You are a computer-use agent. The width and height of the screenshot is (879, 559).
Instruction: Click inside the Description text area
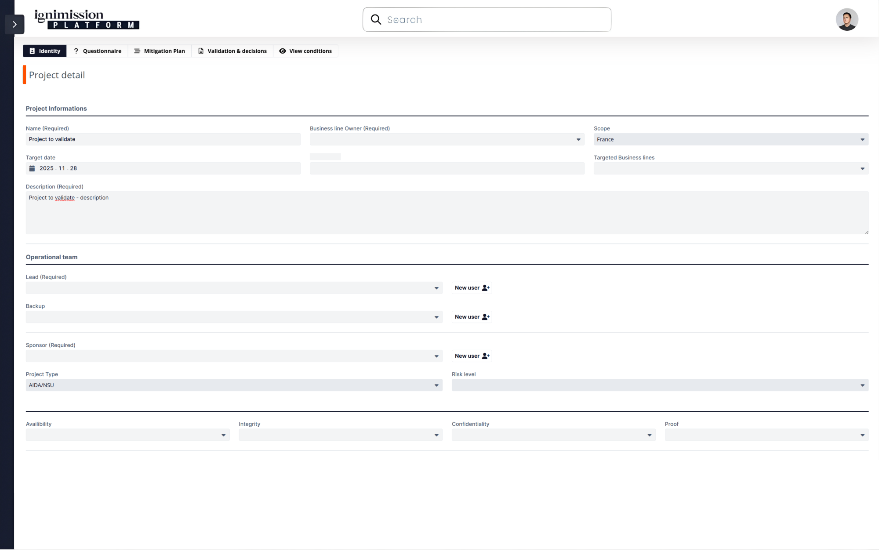coord(447,213)
